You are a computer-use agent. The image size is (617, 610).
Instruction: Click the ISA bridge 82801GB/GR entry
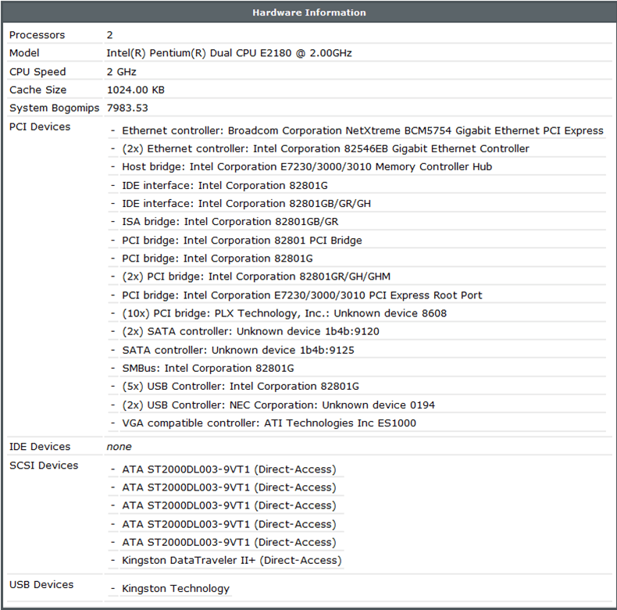[x=230, y=222]
